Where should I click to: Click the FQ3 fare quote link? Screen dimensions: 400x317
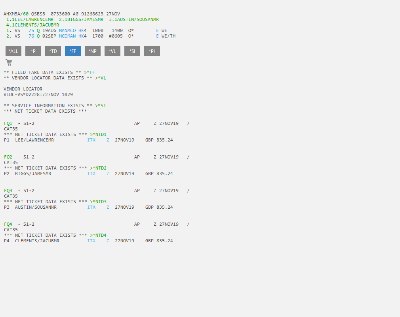coord(8,191)
